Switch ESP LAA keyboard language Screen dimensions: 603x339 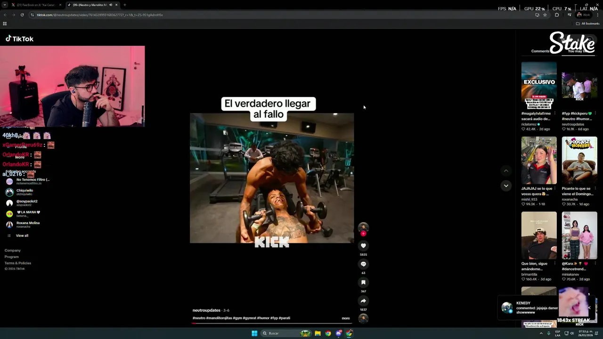coord(558,333)
